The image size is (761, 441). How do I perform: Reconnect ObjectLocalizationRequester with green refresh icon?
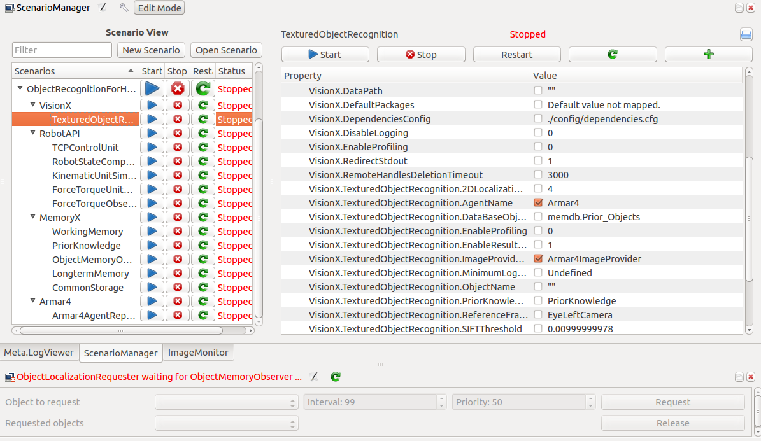336,377
